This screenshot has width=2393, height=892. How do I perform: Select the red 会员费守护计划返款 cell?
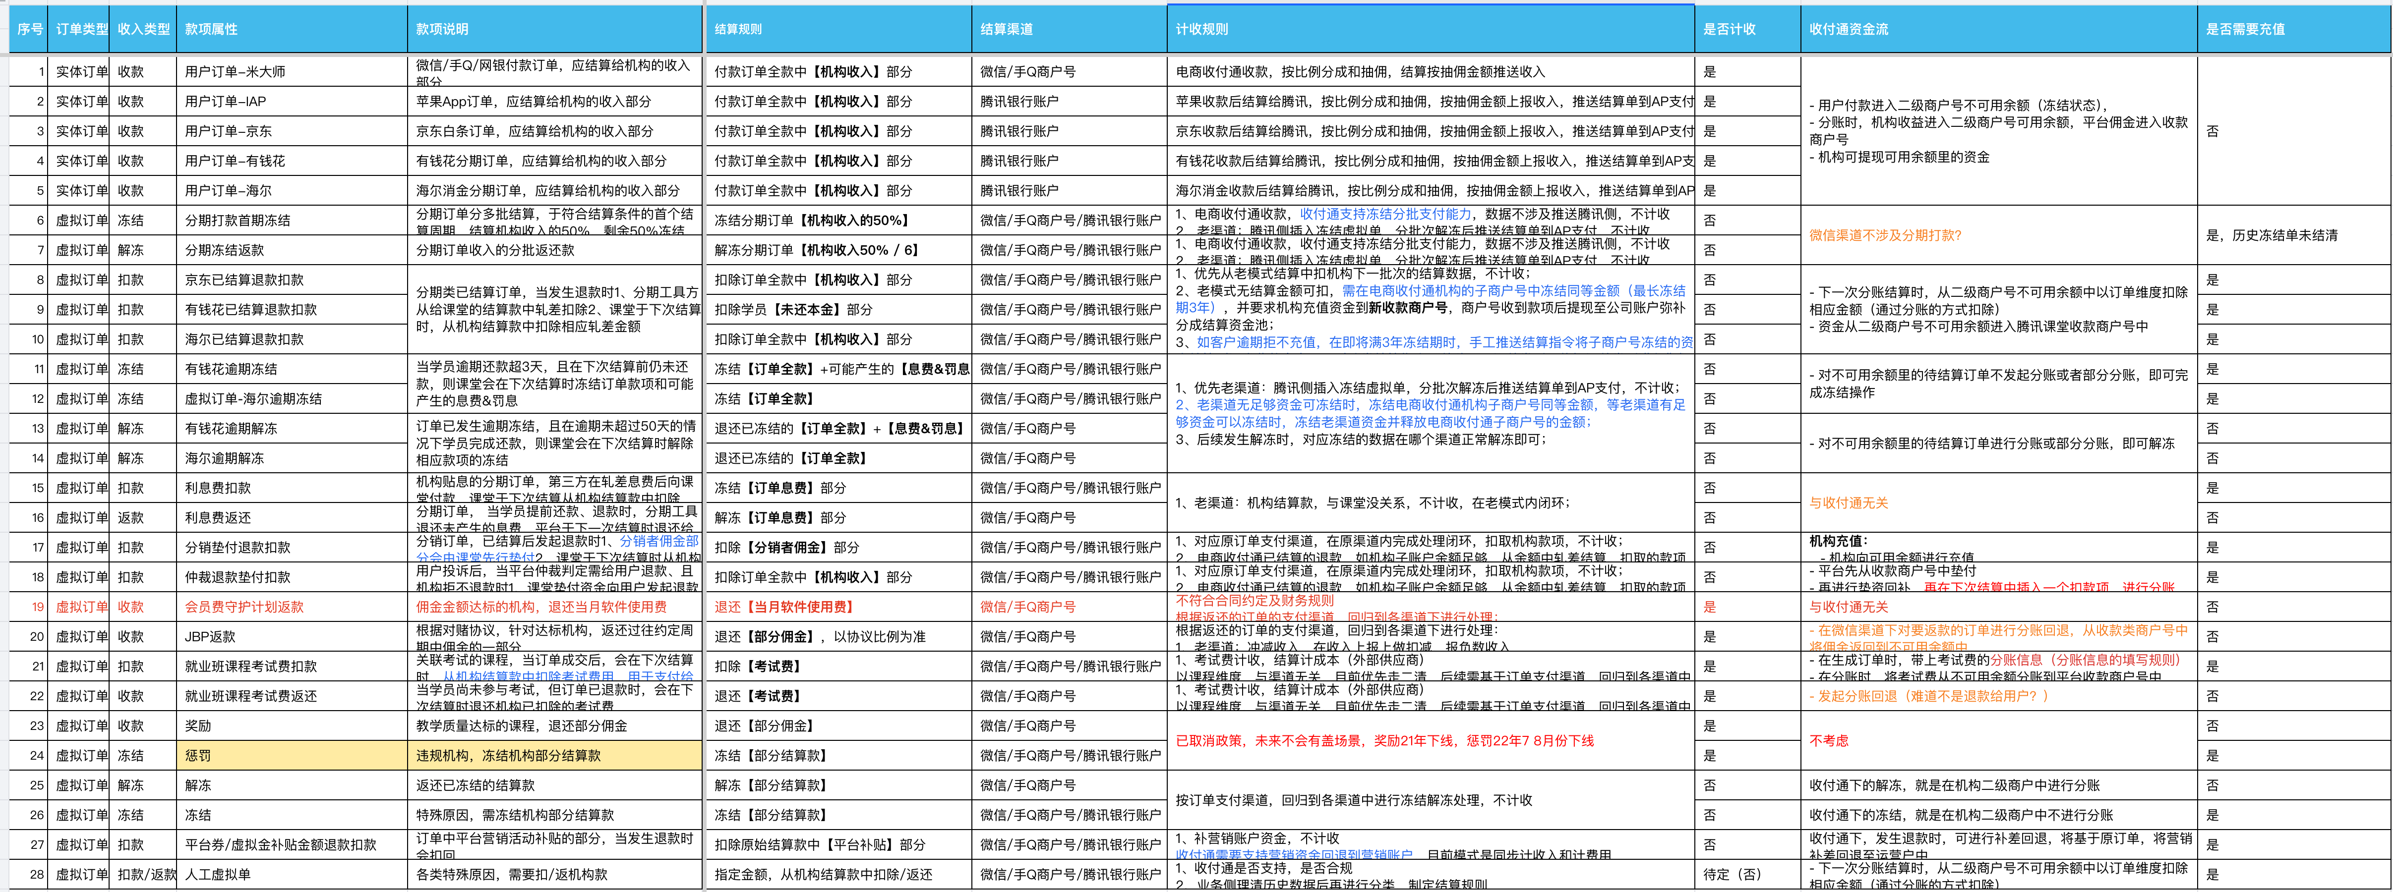pyautogui.click(x=292, y=606)
